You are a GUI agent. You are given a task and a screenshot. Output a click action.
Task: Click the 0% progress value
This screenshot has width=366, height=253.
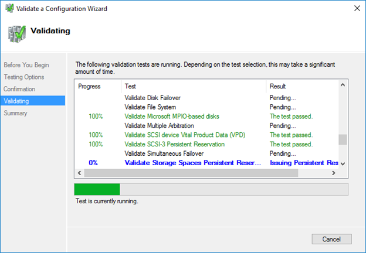pos(93,163)
